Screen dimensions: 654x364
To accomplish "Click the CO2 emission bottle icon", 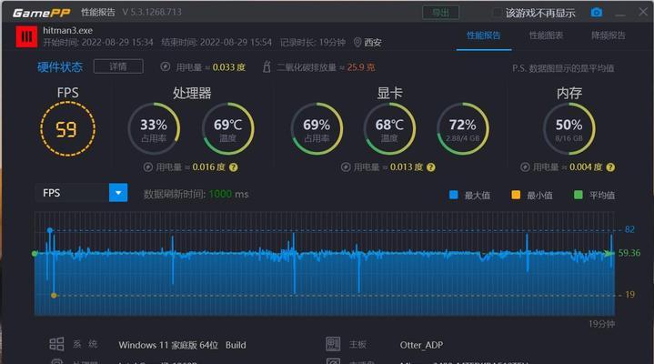I will pyautogui.click(x=267, y=66).
